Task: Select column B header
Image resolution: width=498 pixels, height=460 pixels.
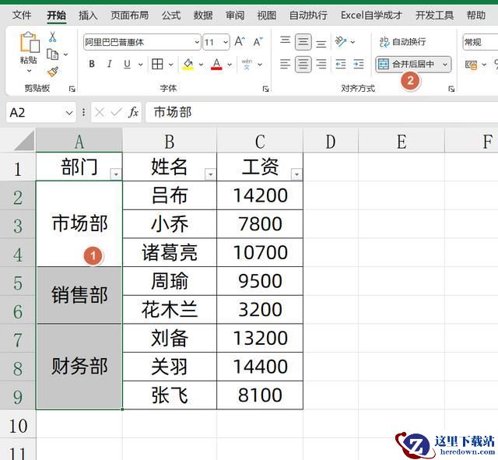Action: [170, 141]
